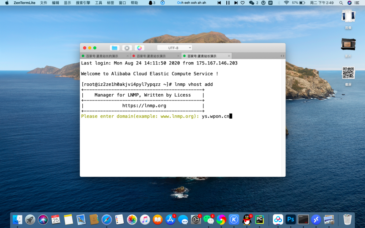The width and height of the screenshot is (365, 228).
Task: Open the color wheel theme picker
Action: pos(139,48)
